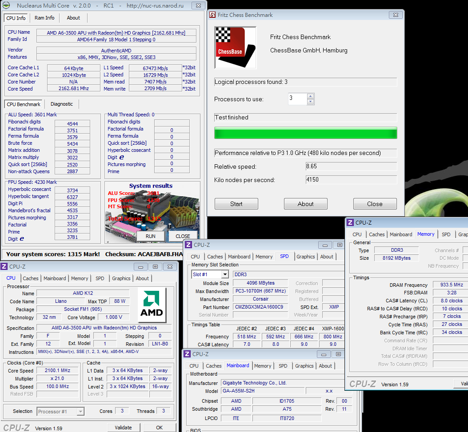Decrease Processors to use with down arrow
This screenshot has height=432, width=468.
click(x=310, y=102)
